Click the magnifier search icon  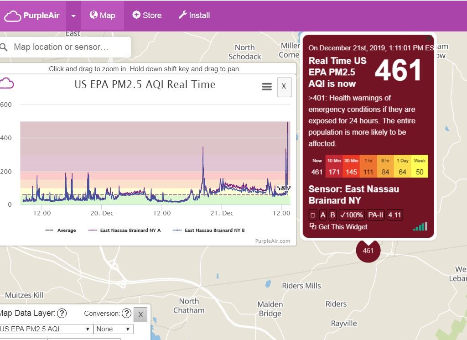pyautogui.click(x=4, y=47)
